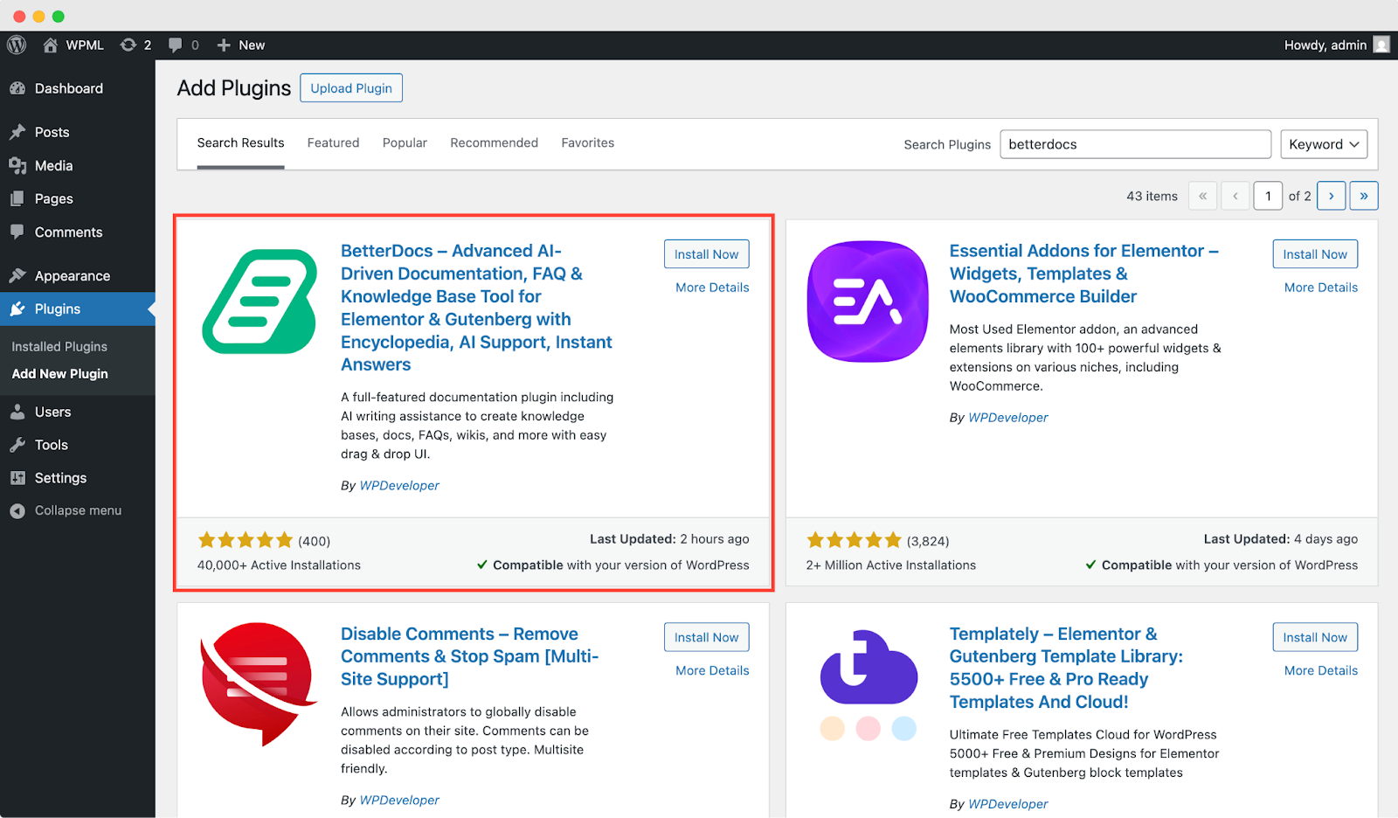Click the Posts pin icon
Viewport: 1398px width, 818px height.
17,132
